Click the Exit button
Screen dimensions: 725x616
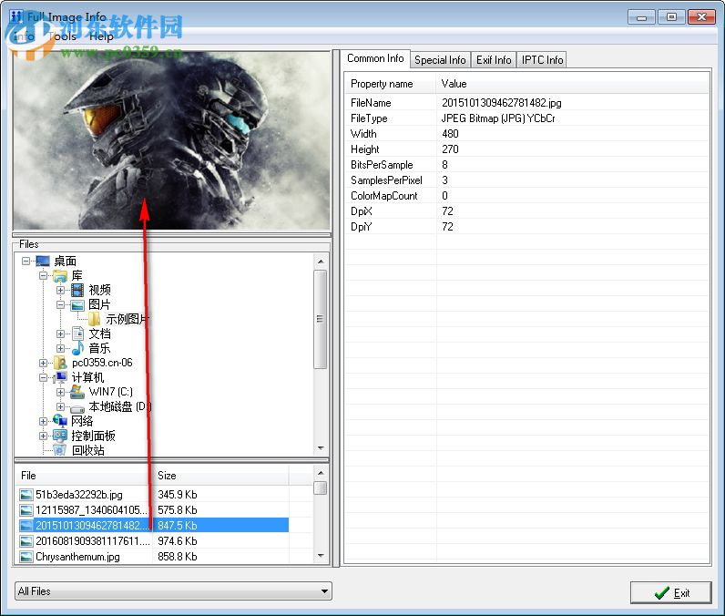pos(670,592)
